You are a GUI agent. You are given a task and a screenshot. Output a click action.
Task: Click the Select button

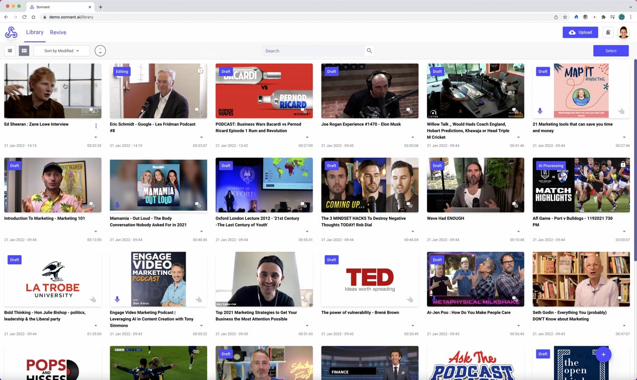611,51
